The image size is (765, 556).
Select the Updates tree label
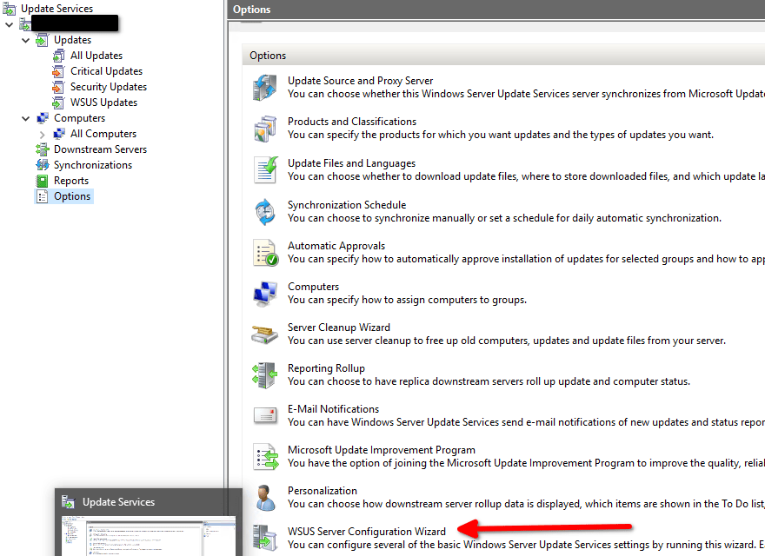tap(72, 40)
